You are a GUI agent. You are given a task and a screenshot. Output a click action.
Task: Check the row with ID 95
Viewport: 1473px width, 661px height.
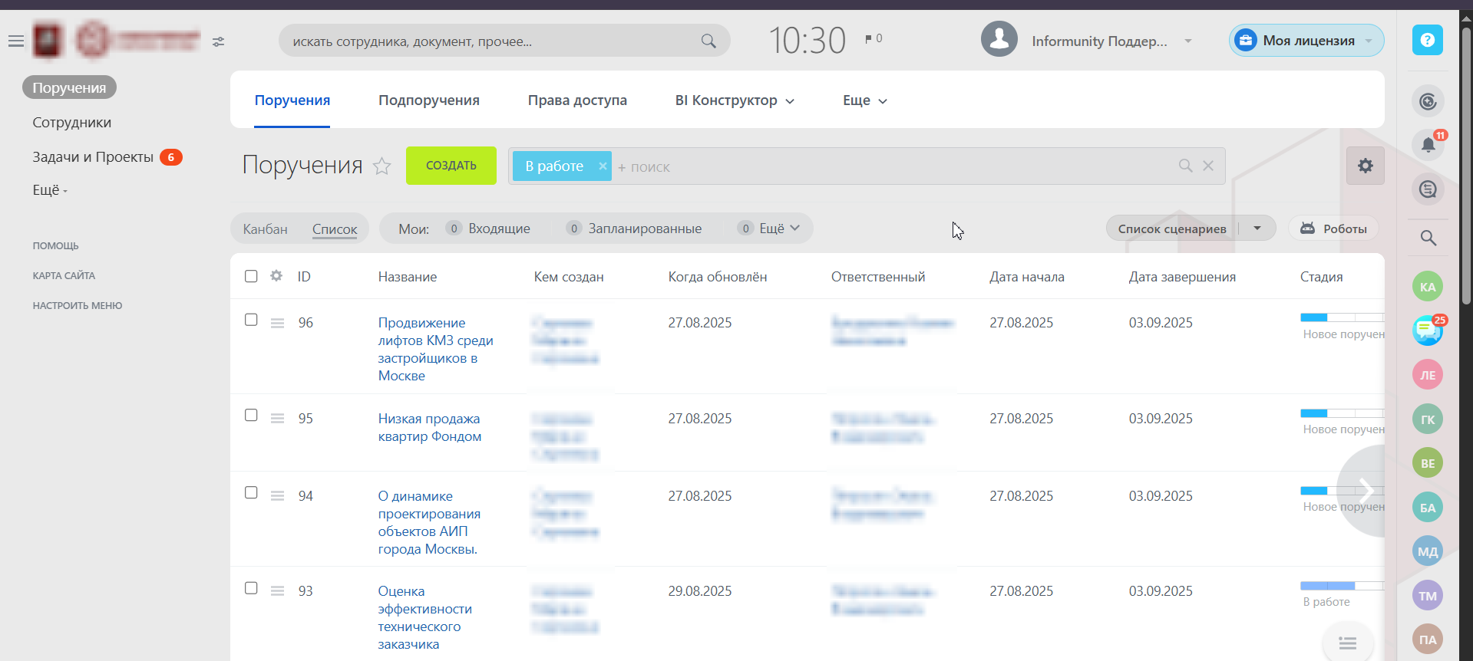pyautogui.click(x=251, y=415)
